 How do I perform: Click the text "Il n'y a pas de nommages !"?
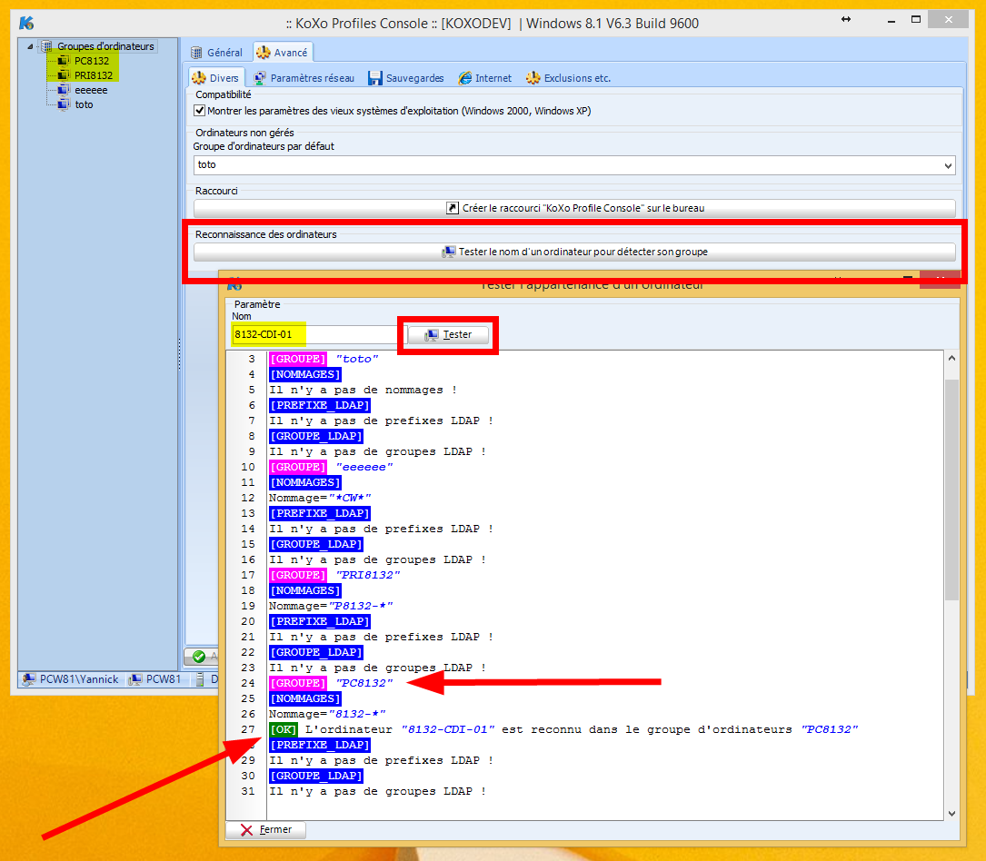[x=363, y=391]
